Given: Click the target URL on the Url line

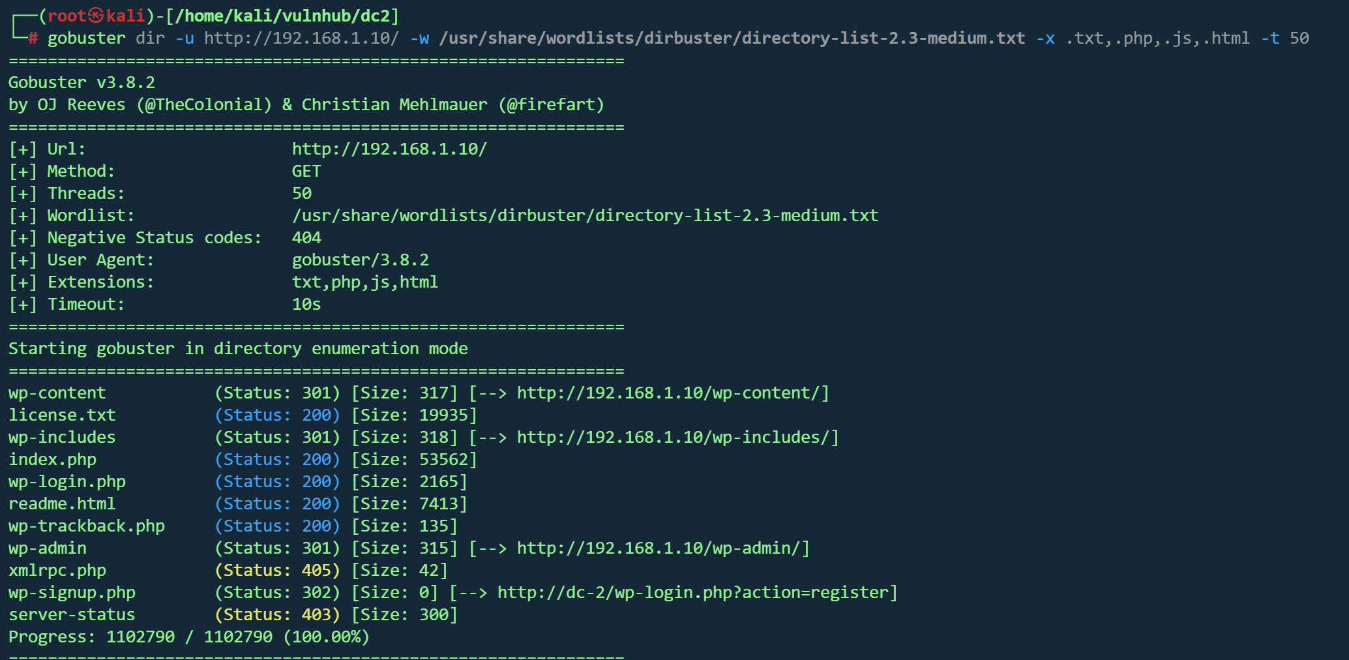Looking at the screenshot, I should pyautogui.click(x=389, y=149).
